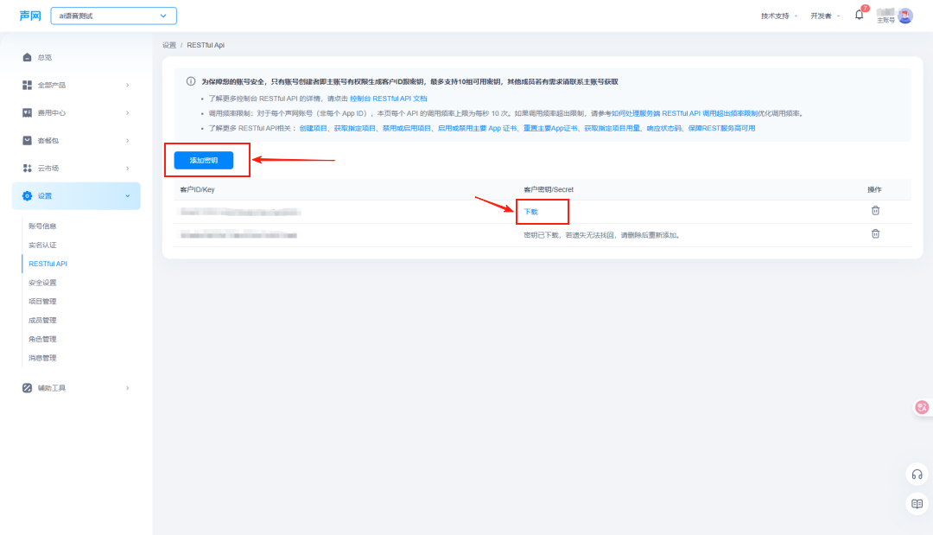
Task: Open the 保障REST服务高可用 link
Action: 721,129
